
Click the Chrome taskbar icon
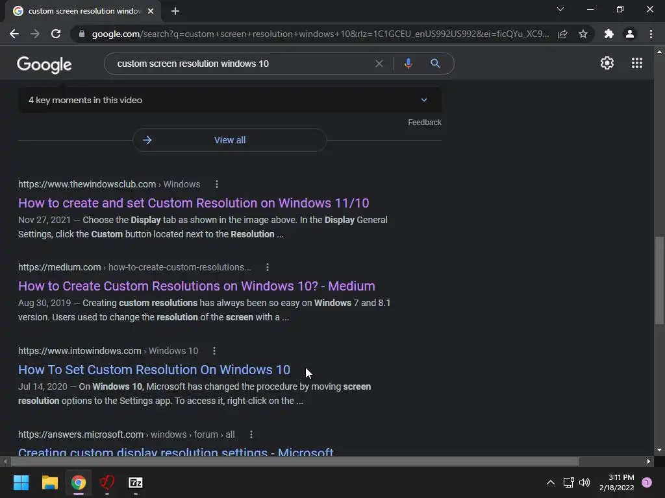(x=79, y=482)
